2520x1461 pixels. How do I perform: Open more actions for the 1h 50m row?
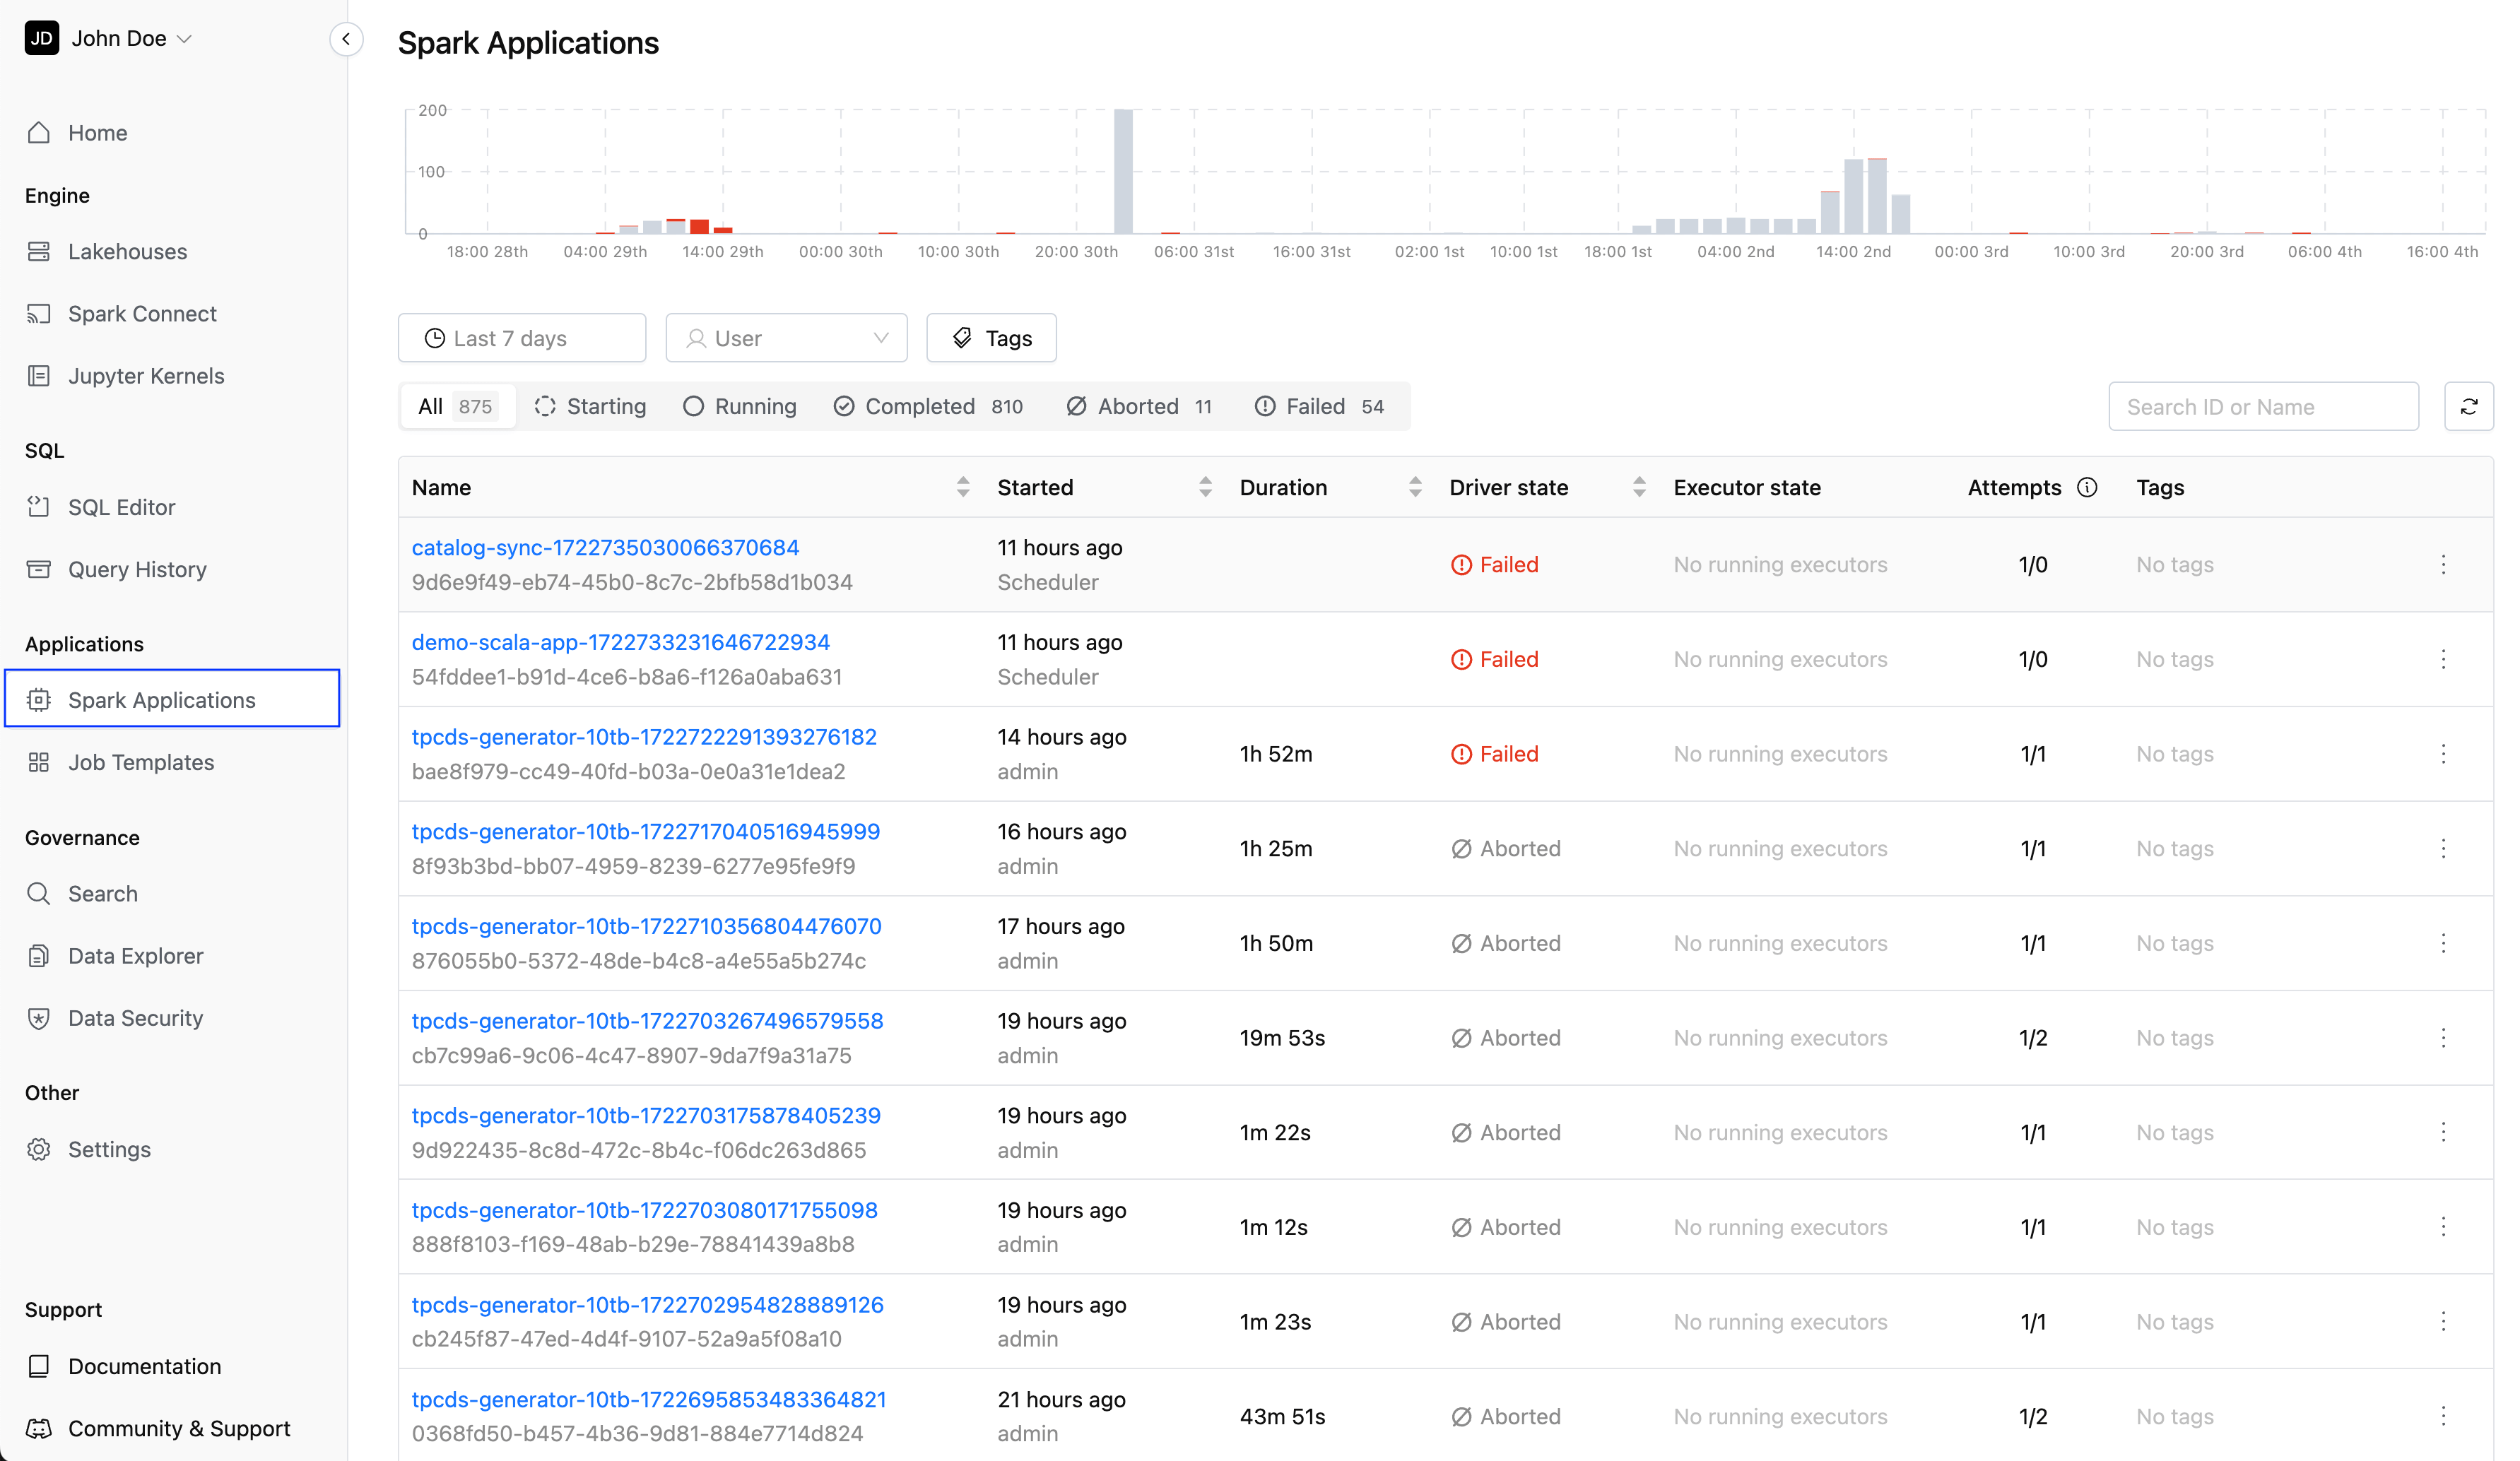coord(2443,943)
